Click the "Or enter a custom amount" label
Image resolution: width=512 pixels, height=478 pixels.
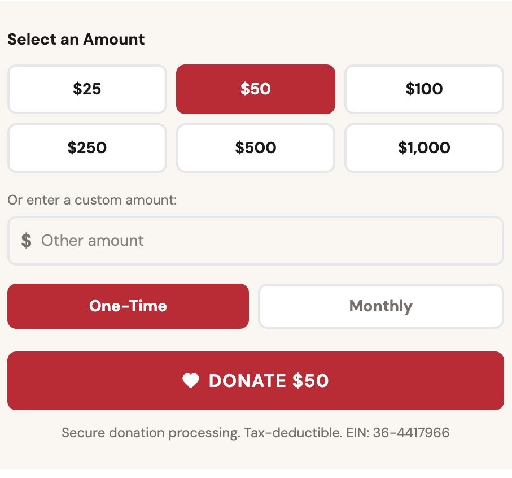point(92,200)
